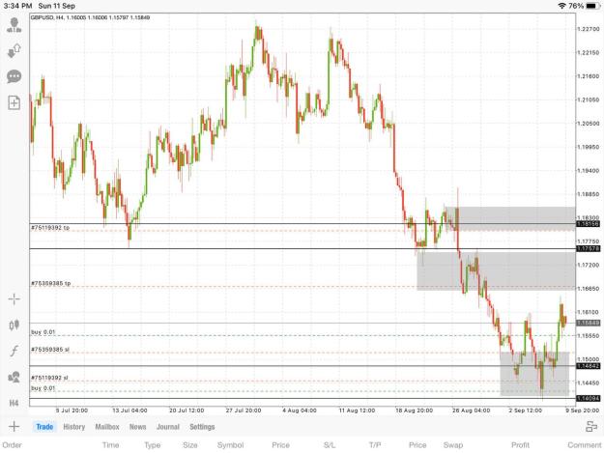Click the 1.22700 price scale label
604x453 pixels.
(x=589, y=29)
